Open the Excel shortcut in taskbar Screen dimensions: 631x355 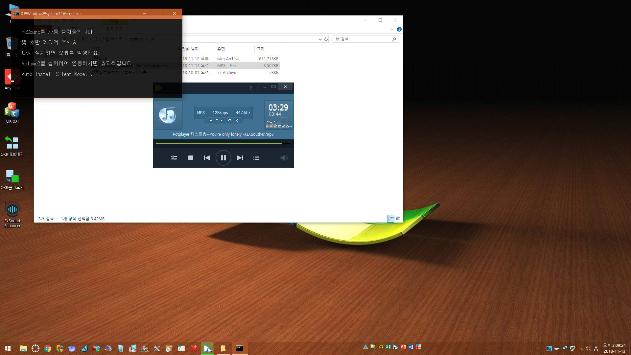[x=388, y=347]
